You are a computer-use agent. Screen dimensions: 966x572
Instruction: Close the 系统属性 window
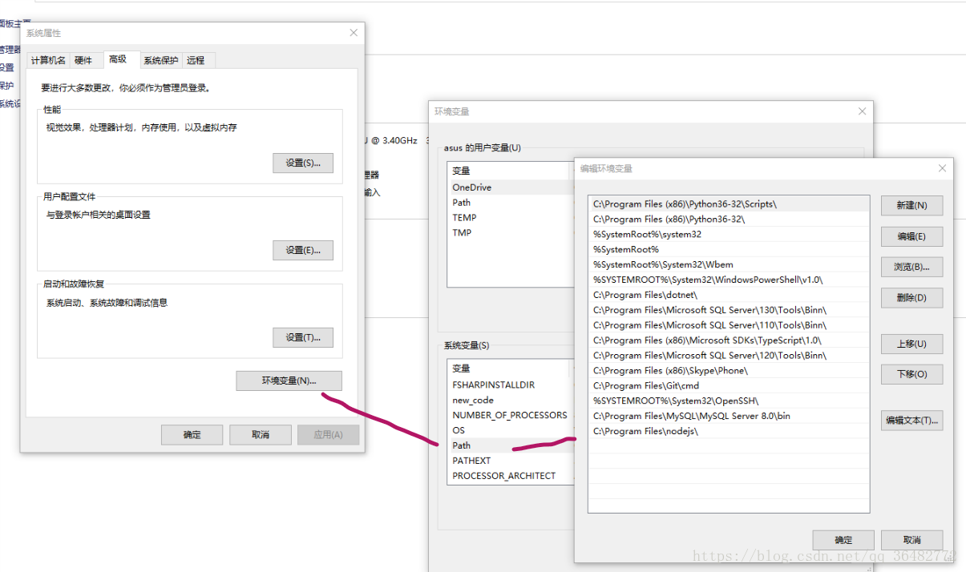pyautogui.click(x=354, y=33)
